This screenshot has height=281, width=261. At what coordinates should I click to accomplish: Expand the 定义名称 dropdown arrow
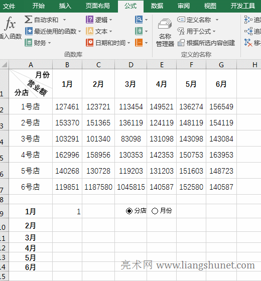click(217, 20)
